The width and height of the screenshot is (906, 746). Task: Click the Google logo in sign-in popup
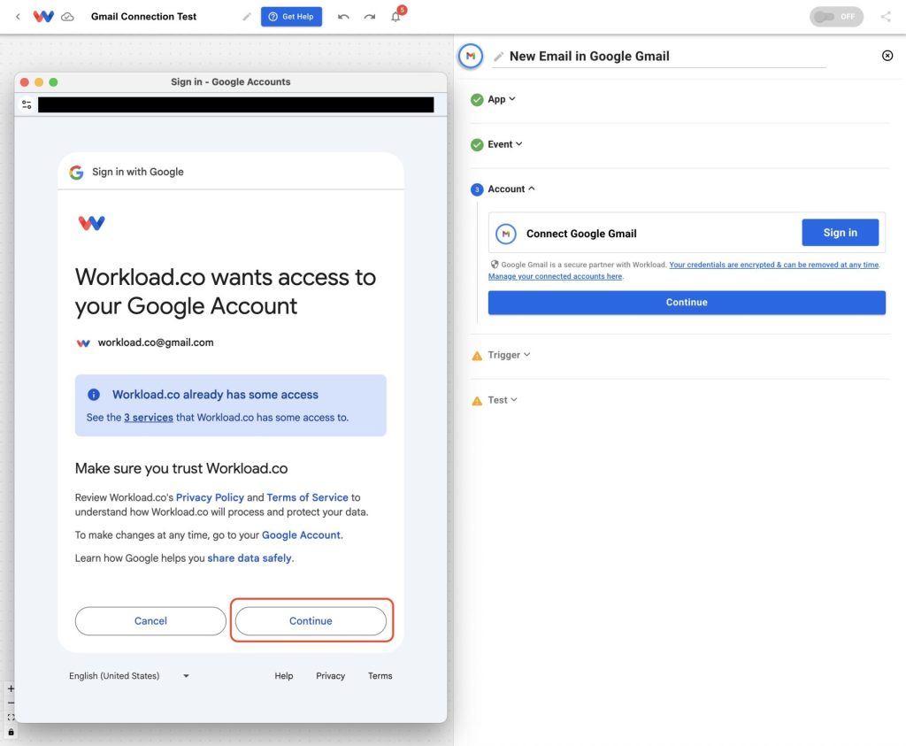pyautogui.click(x=76, y=173)
